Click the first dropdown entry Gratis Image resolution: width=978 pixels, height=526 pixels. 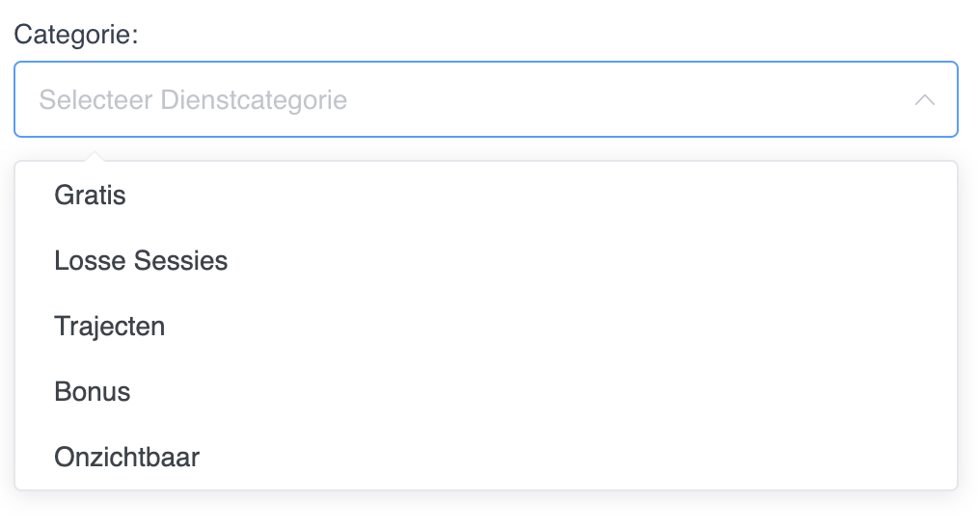91,196
